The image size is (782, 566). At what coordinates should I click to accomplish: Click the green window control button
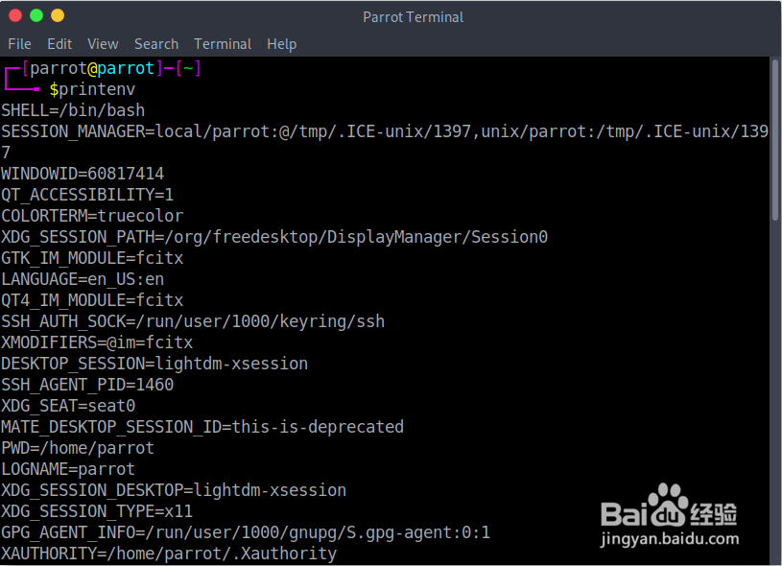(x=36, y=15)
